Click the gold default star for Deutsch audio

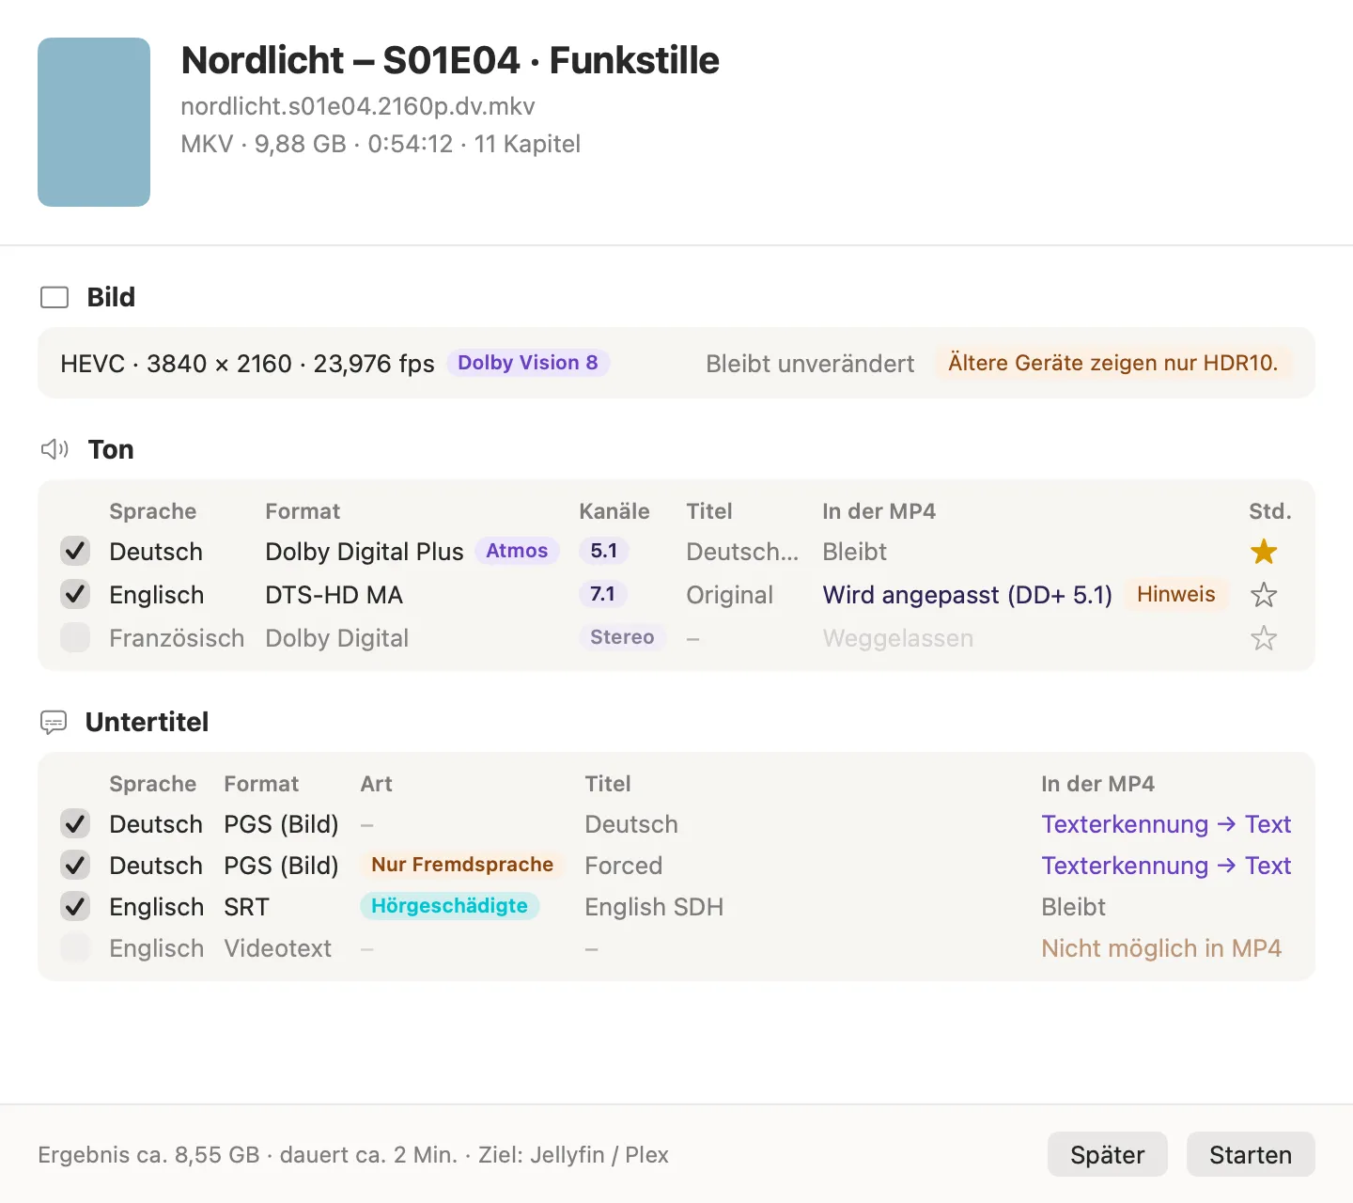coord(1264,552)
